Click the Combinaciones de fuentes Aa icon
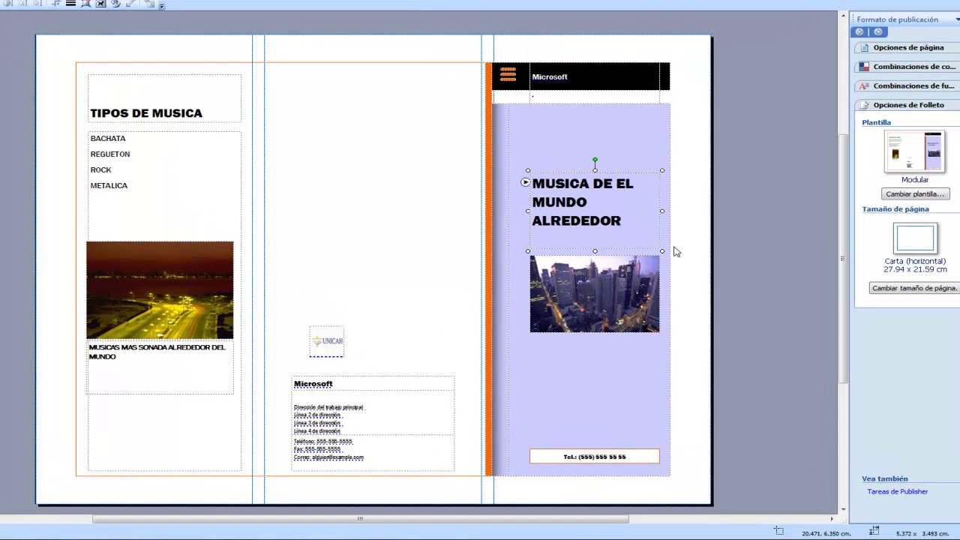 [x=864, y=85]
